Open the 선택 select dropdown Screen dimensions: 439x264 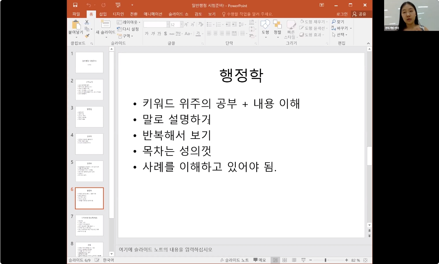(x=339, y=35)
